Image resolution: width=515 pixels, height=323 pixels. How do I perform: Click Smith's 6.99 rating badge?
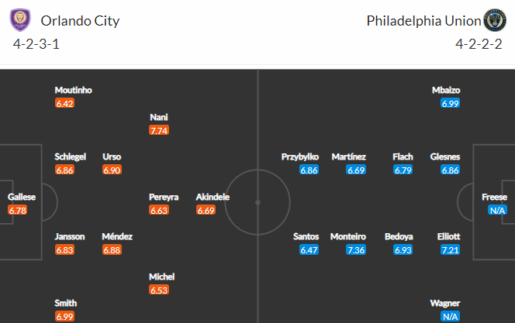(x=64, y=316)
